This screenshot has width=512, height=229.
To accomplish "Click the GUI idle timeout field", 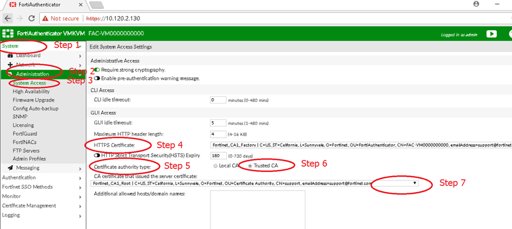I will pos(218,123).
